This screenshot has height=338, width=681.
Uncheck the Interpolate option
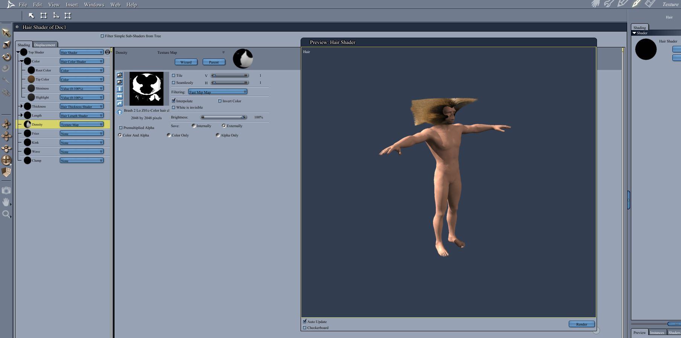pos(174,101)
